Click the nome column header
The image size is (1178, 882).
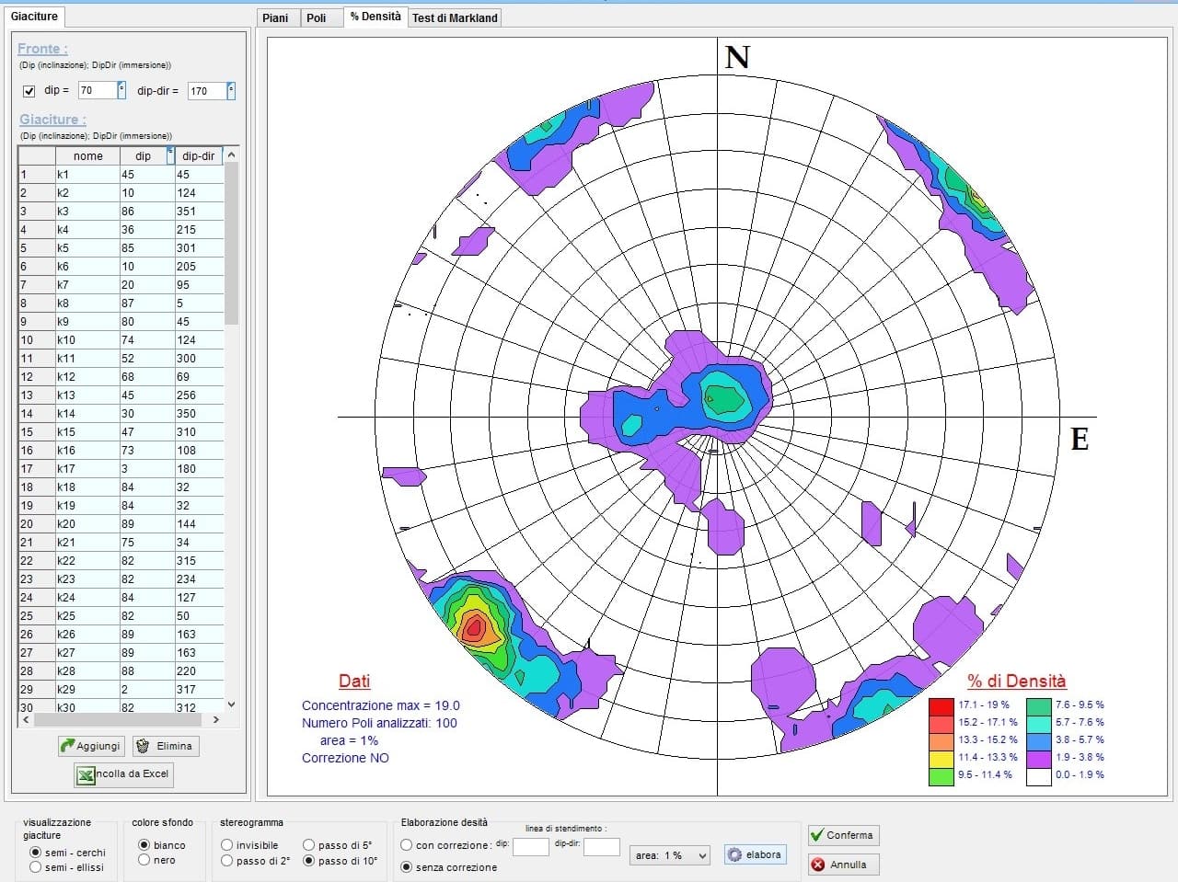pos(87,155)
